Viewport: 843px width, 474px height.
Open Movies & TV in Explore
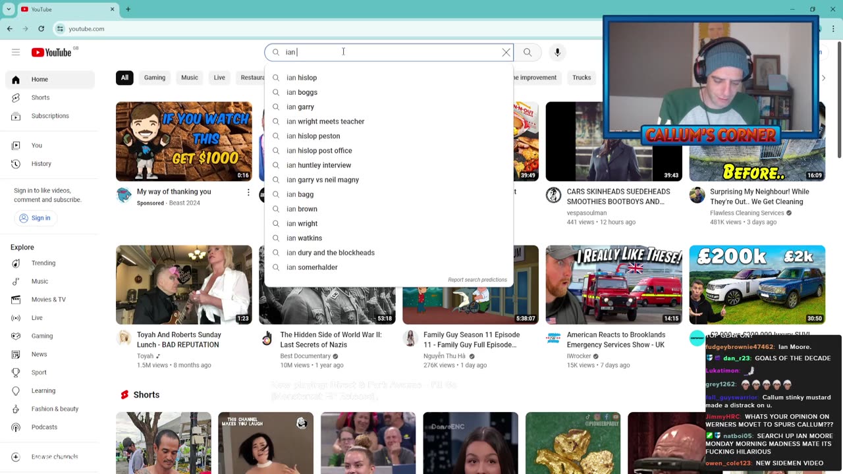[50, 300]
